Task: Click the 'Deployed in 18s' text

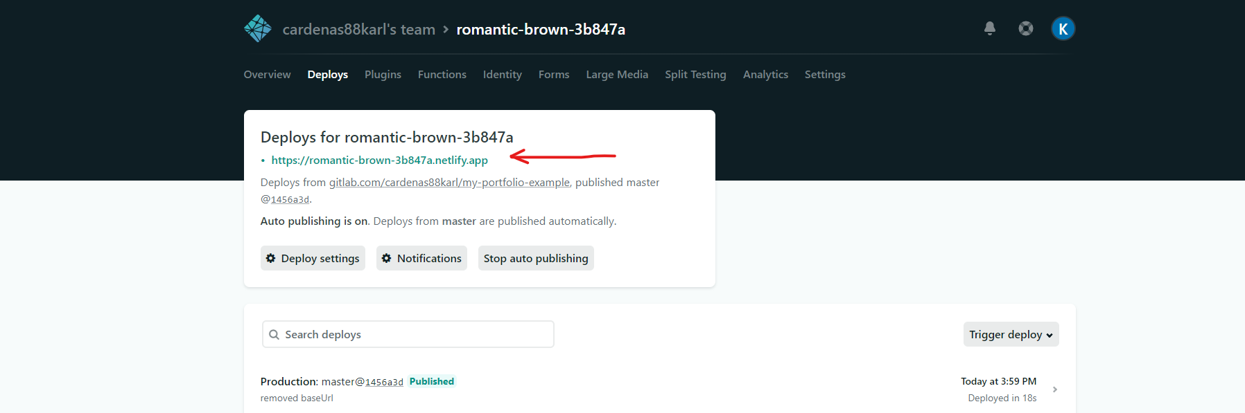Action: click(x=1002, y=398)
